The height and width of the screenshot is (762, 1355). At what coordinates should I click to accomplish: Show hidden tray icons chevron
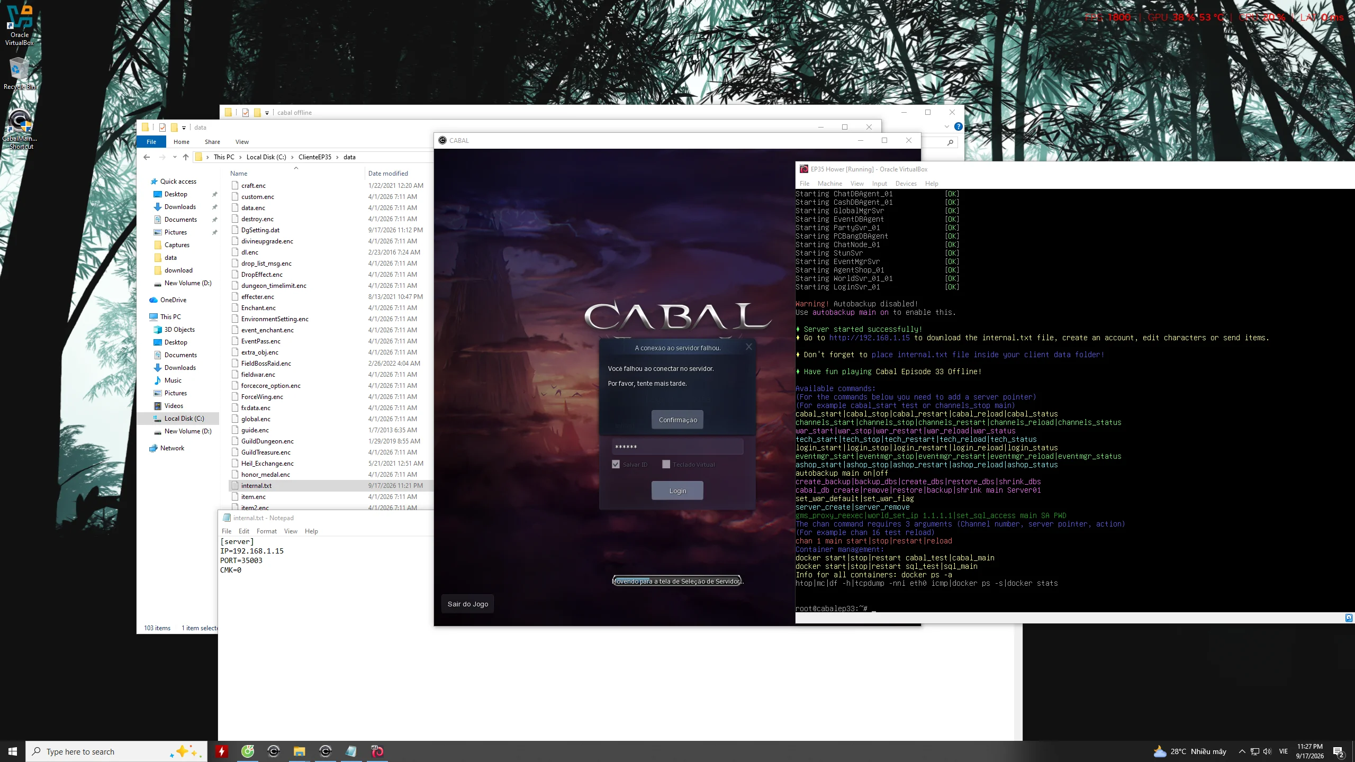tap(1242, 751)
